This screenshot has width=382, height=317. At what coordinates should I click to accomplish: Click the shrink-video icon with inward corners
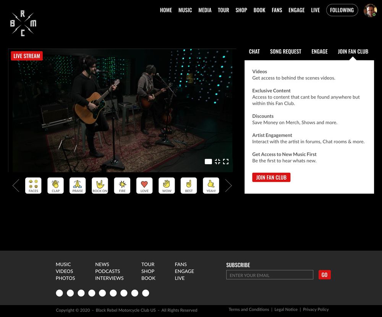[x=217, y=162]
